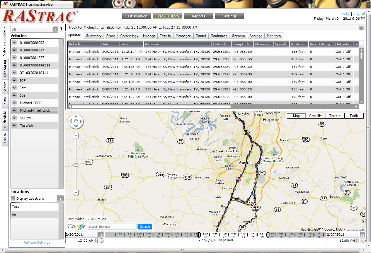
Task: Click the Log Off link
Action: 359,14
